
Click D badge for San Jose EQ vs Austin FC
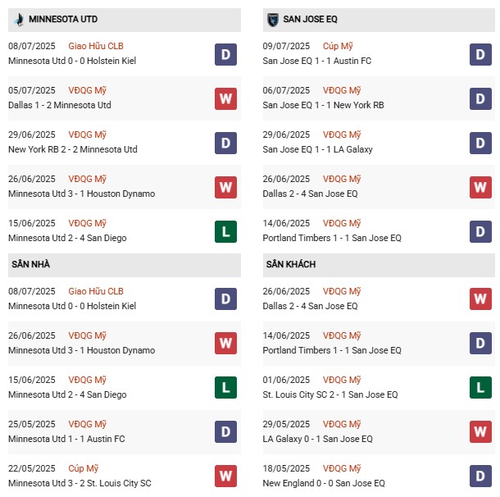480,55
